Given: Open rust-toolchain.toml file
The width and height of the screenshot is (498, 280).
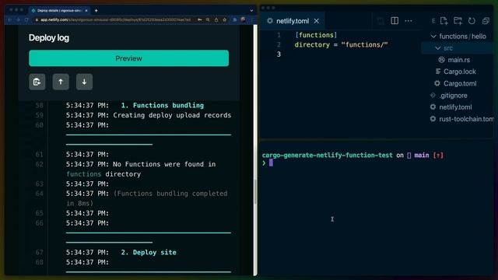Looking at the screenshot, I should coord(466,119).
